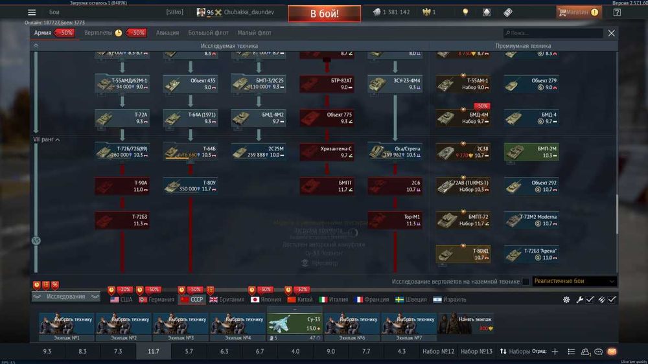The height and width of the screenshot is (364, 648).
Task: Open the Реалистичные бои game mode dropdown
Action: 574,281
